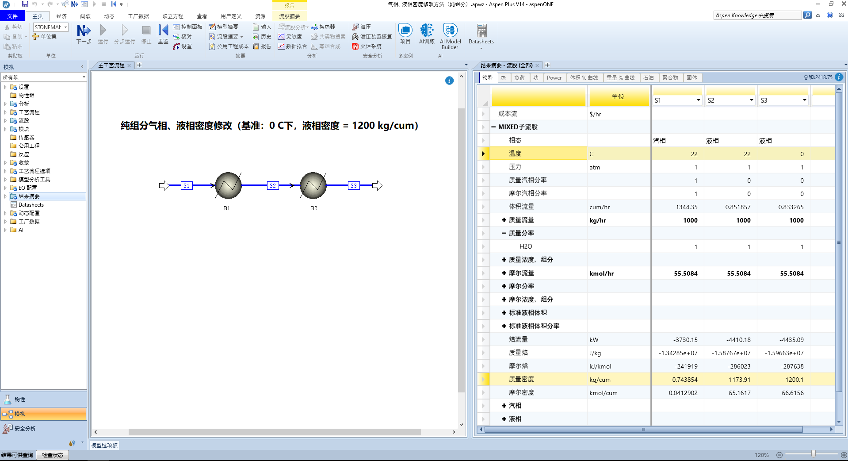
Task: Select Datasheets in the navigation tree
Action: [31, 205]
